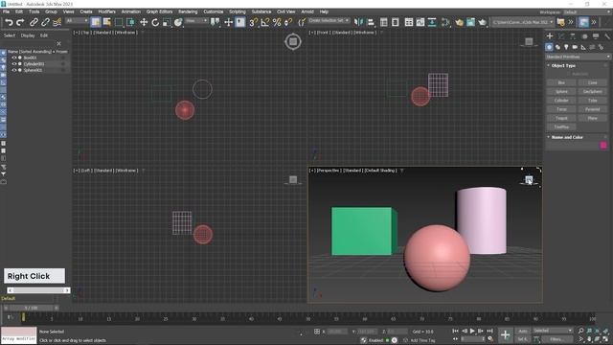
Task: Click the pink object color swatch
Action: coord(603,146)
